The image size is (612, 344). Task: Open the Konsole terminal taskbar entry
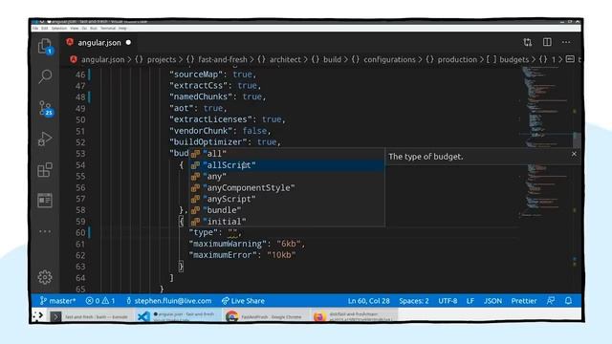pos(92,316)
